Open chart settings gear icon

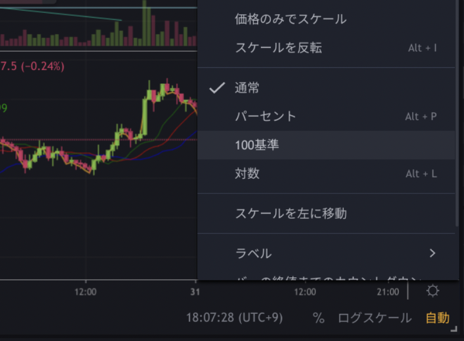coord(433,291)
